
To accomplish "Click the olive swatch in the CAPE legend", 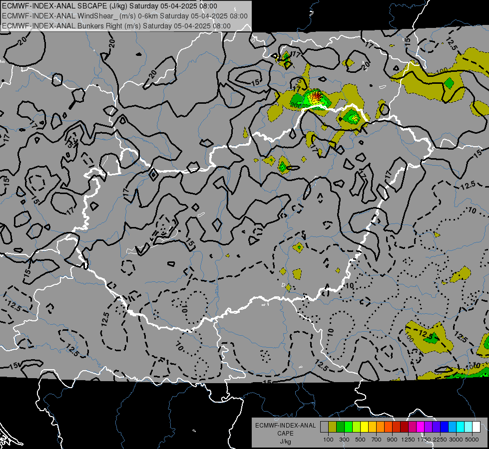I will [x=333, y=427].
